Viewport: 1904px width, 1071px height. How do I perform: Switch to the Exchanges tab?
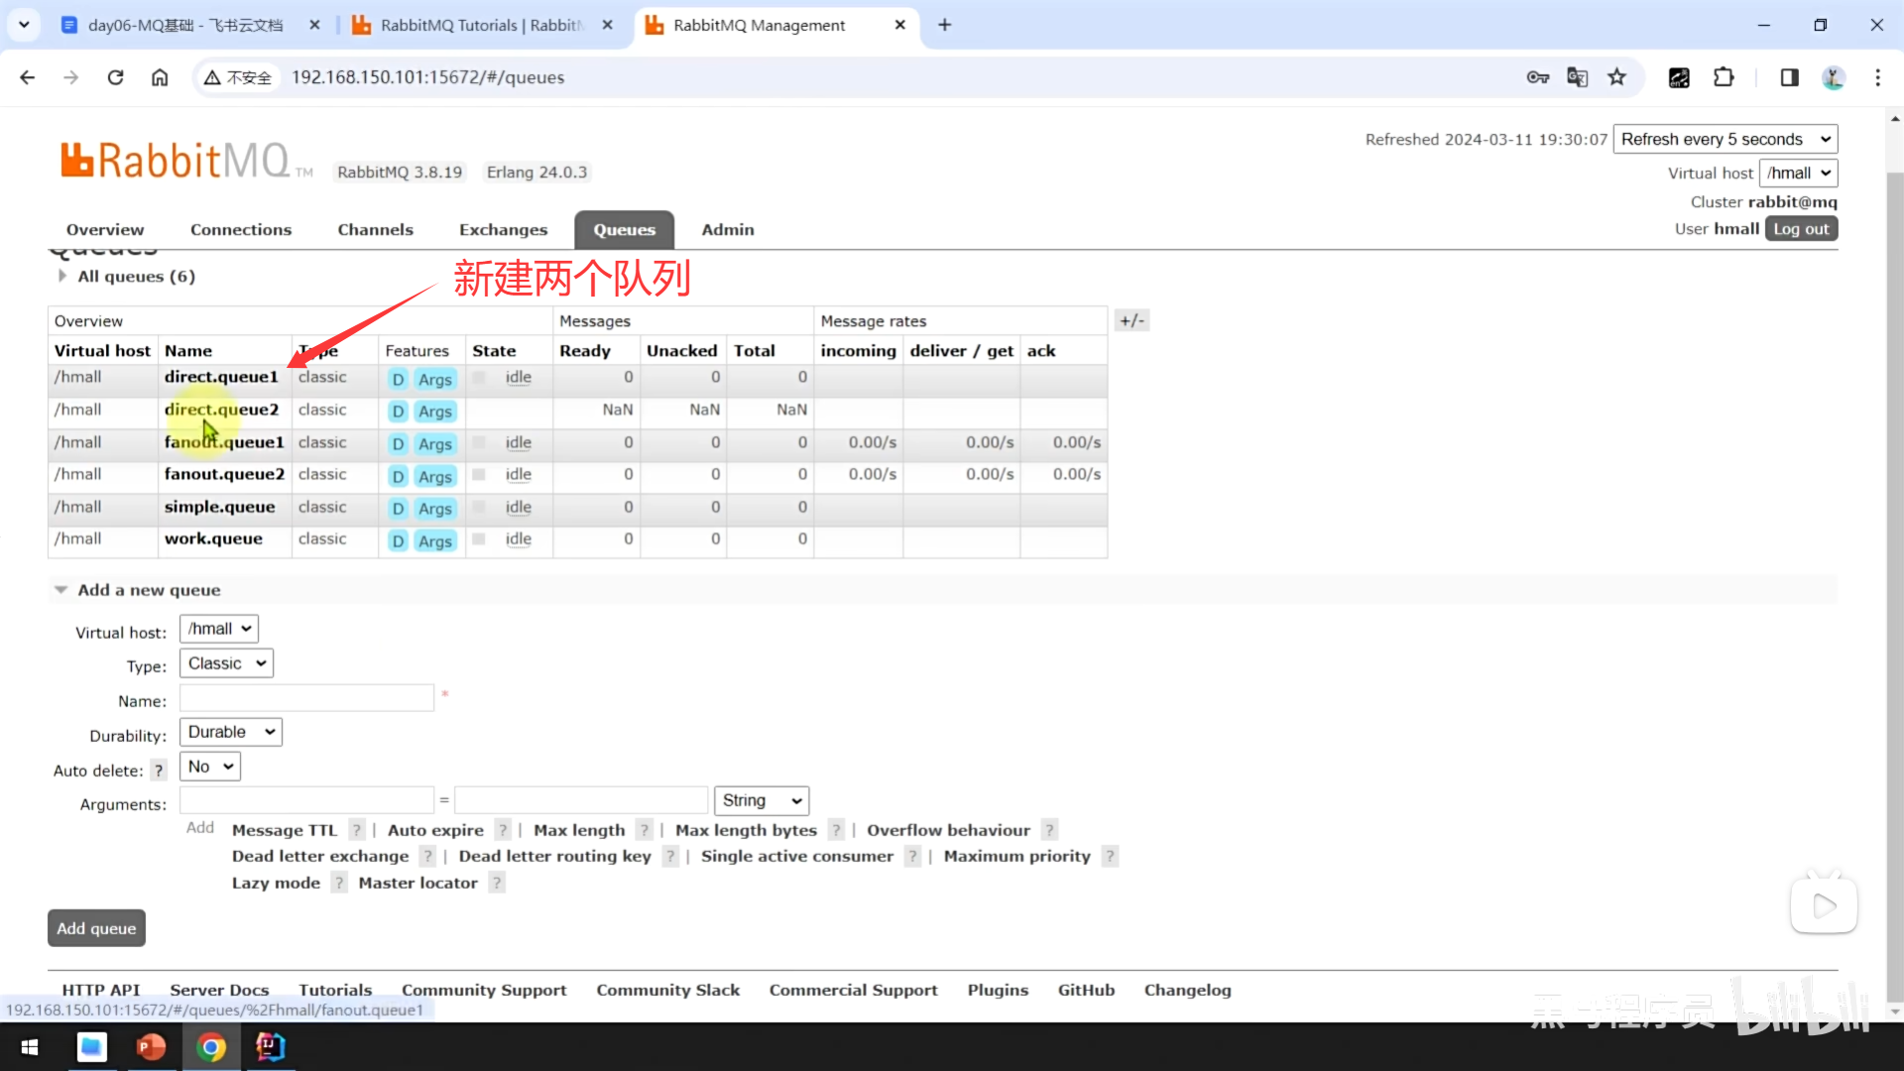click(503, 230)
